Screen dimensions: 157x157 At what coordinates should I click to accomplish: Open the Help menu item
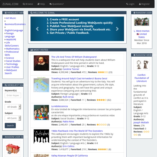[x=41, y=4]
